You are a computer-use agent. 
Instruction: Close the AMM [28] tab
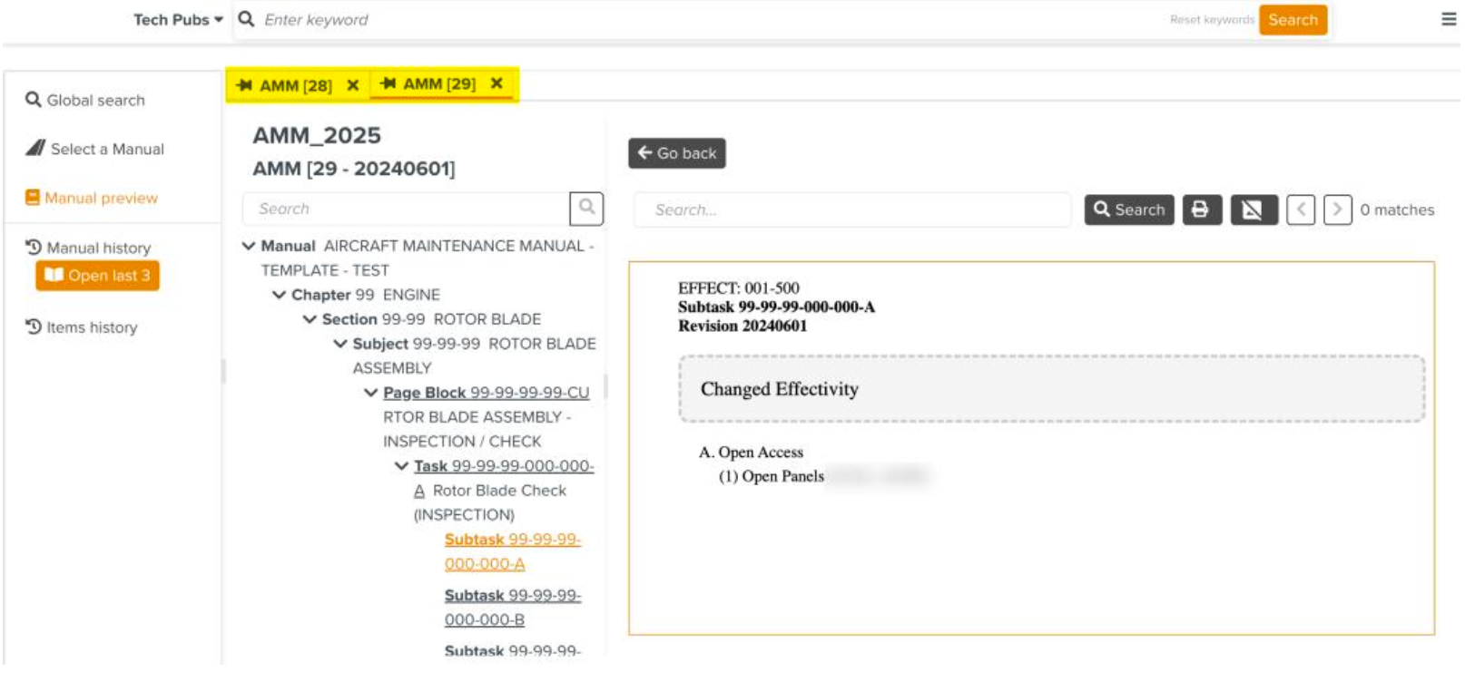coord(353,85)
